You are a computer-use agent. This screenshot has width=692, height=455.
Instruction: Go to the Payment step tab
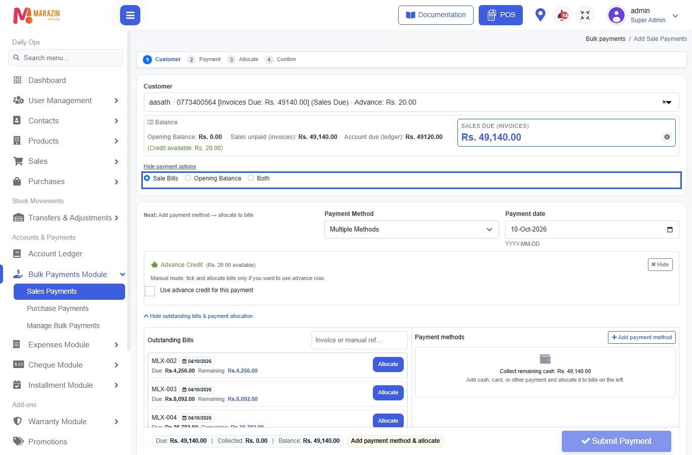click(204, 59)
